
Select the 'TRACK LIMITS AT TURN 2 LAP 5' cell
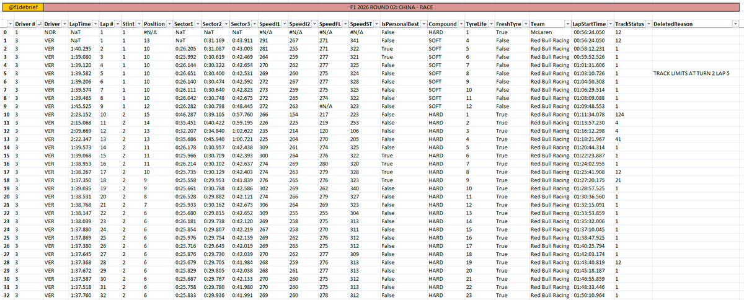(x=691, y=73)
